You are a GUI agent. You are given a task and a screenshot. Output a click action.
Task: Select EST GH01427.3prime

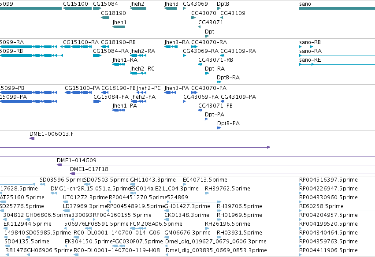tap(167, 211)
